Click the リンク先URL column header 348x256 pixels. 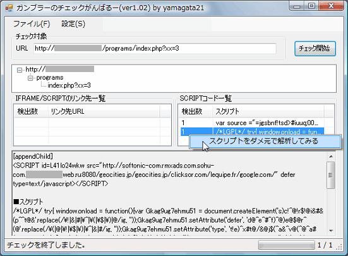coord(104,111)
